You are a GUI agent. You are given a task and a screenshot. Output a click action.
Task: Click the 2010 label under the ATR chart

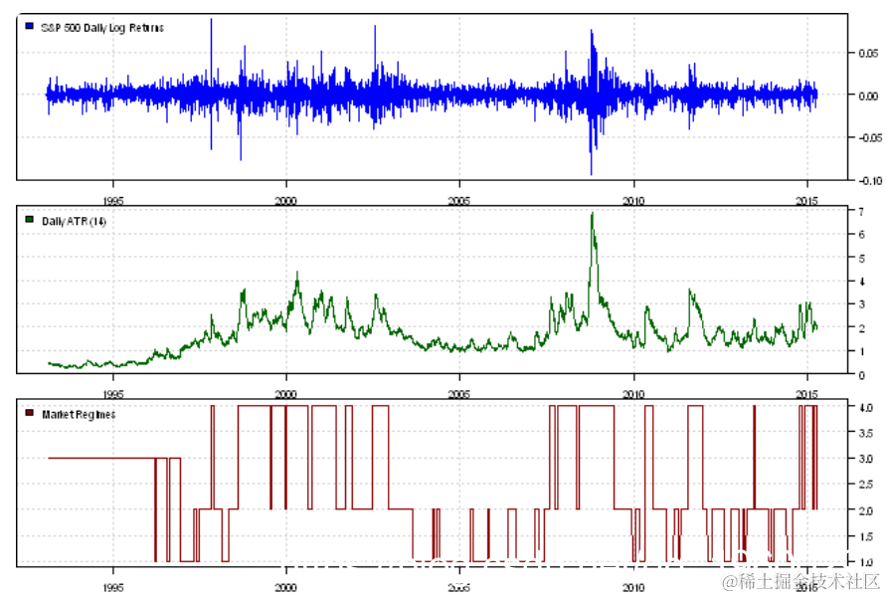[x=633, y=394]
